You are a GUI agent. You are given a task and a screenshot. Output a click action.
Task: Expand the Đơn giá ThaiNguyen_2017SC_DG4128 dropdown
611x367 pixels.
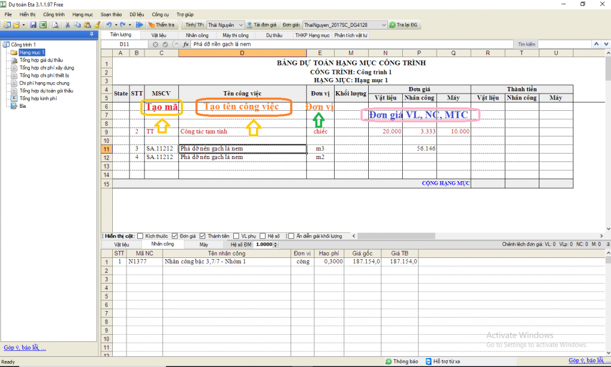click(382, 25)
